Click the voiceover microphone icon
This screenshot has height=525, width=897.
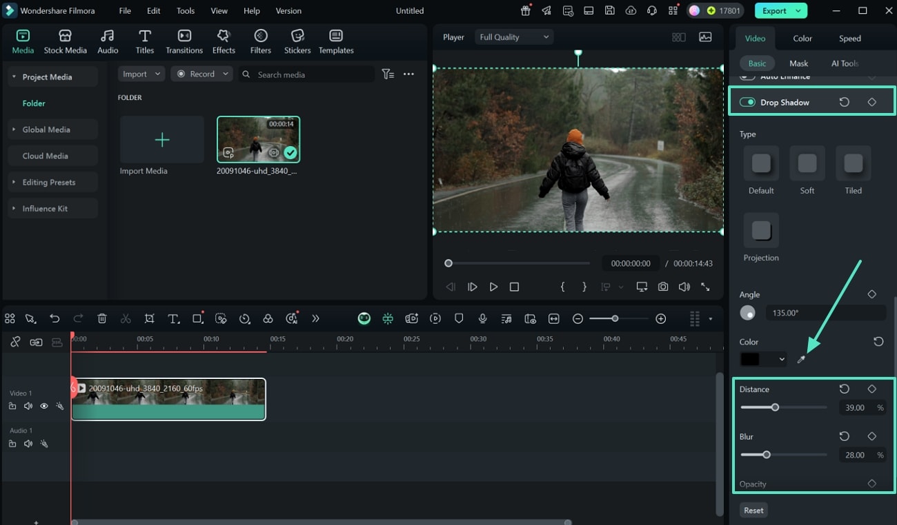(483, 318)
